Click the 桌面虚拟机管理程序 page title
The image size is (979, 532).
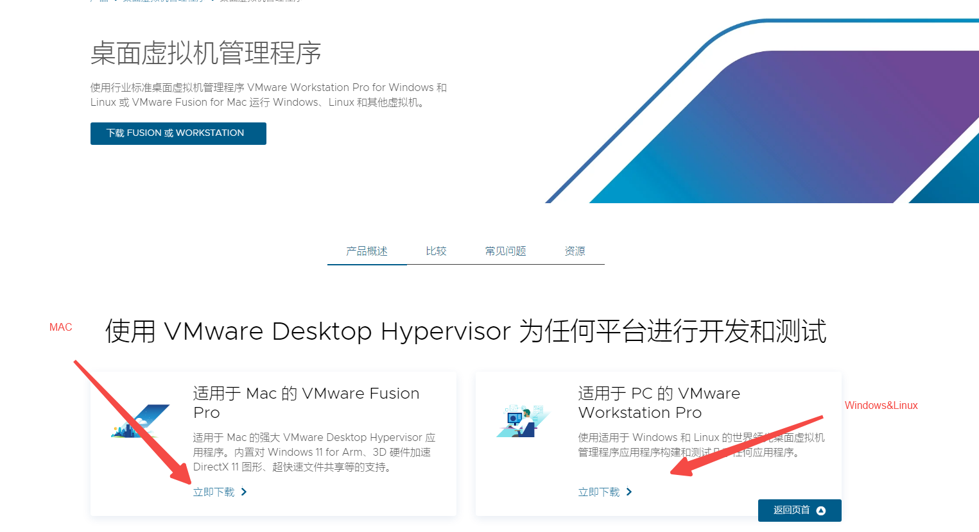pos(205,53)
